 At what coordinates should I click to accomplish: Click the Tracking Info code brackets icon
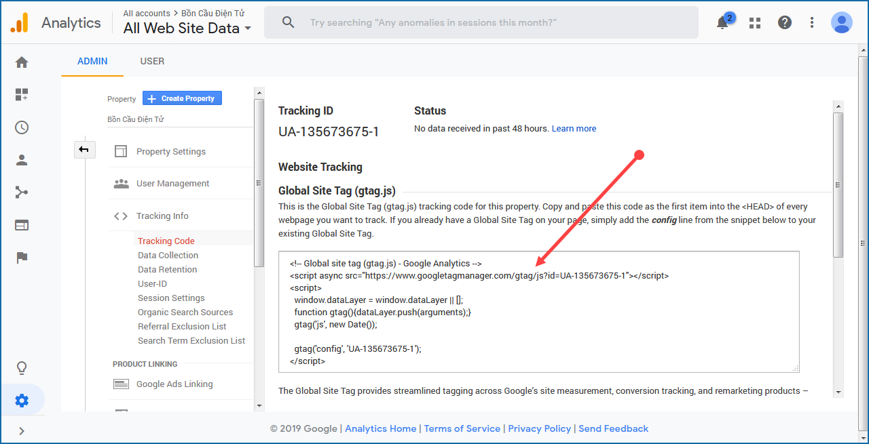[x=121, y=216]
